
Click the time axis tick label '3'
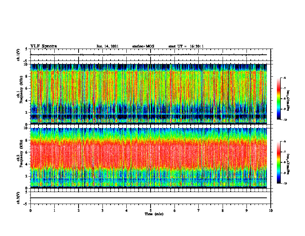pyautogui.click(x=102, y=211)
